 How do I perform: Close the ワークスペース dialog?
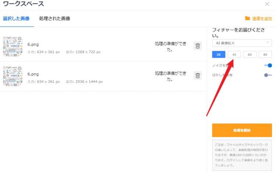tap(267, 4)
